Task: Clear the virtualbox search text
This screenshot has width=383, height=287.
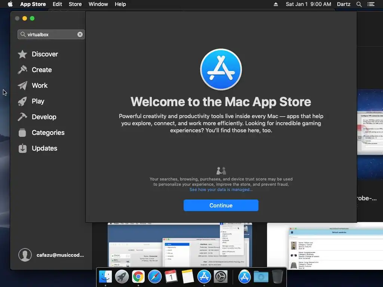Action: tap(80, 34)
